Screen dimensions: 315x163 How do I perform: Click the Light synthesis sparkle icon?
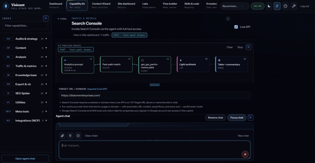[x=181, y=60]
